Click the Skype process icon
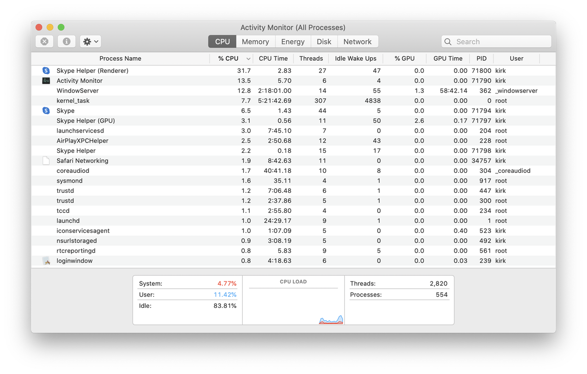The image size is (587, 374). pos(46,111)
